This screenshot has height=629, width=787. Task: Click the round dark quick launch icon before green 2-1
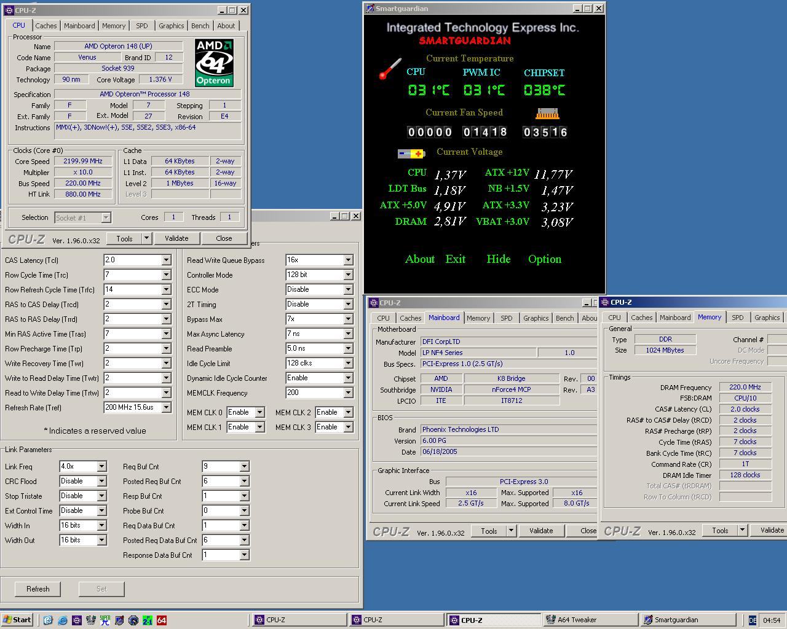pos(133,620)
